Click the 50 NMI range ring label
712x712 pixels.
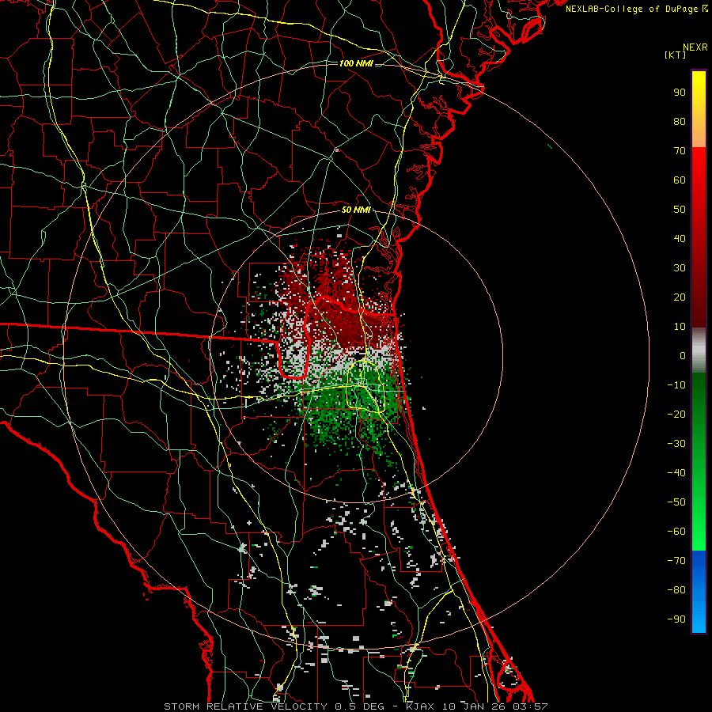pos(357,210)
